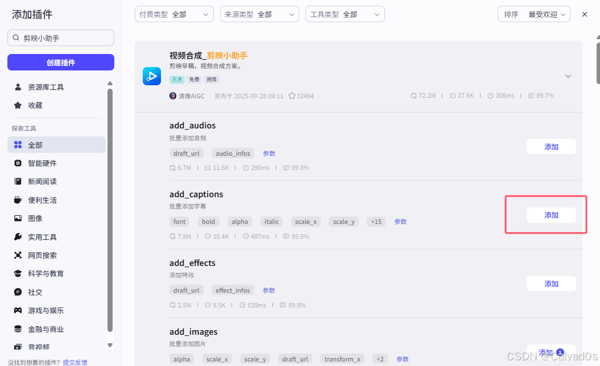600x366 pixels.
Task: Click the transform_x parameter tag
Action: click(x=342, y=359)
